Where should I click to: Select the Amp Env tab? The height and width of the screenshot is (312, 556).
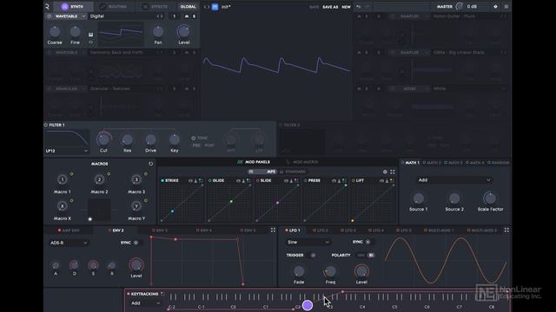click(69, 231)
